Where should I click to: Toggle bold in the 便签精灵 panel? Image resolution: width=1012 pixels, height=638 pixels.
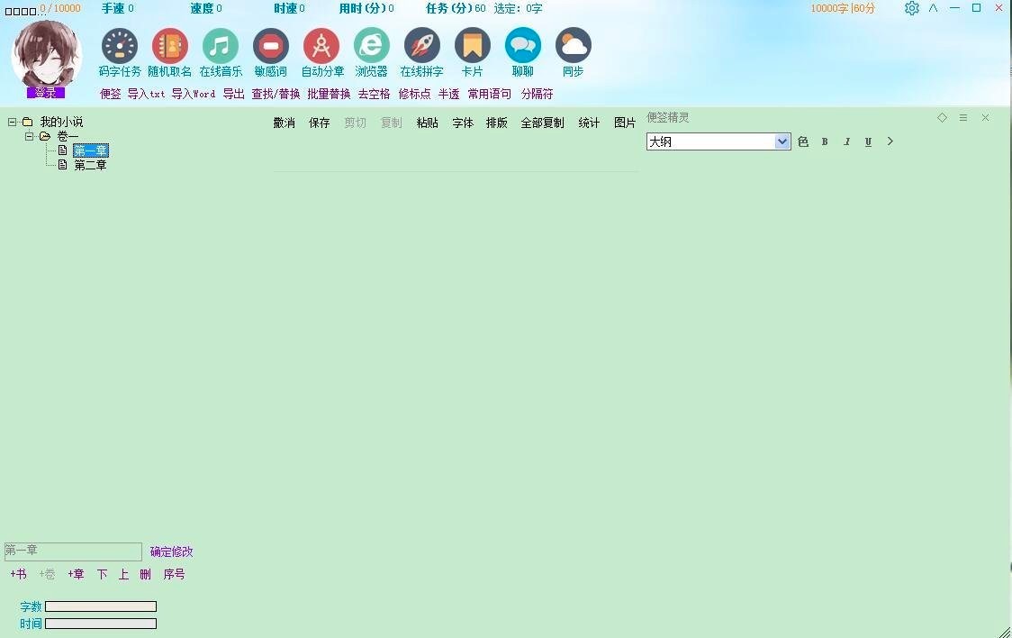pyautogui.click(x=824, y=141)
